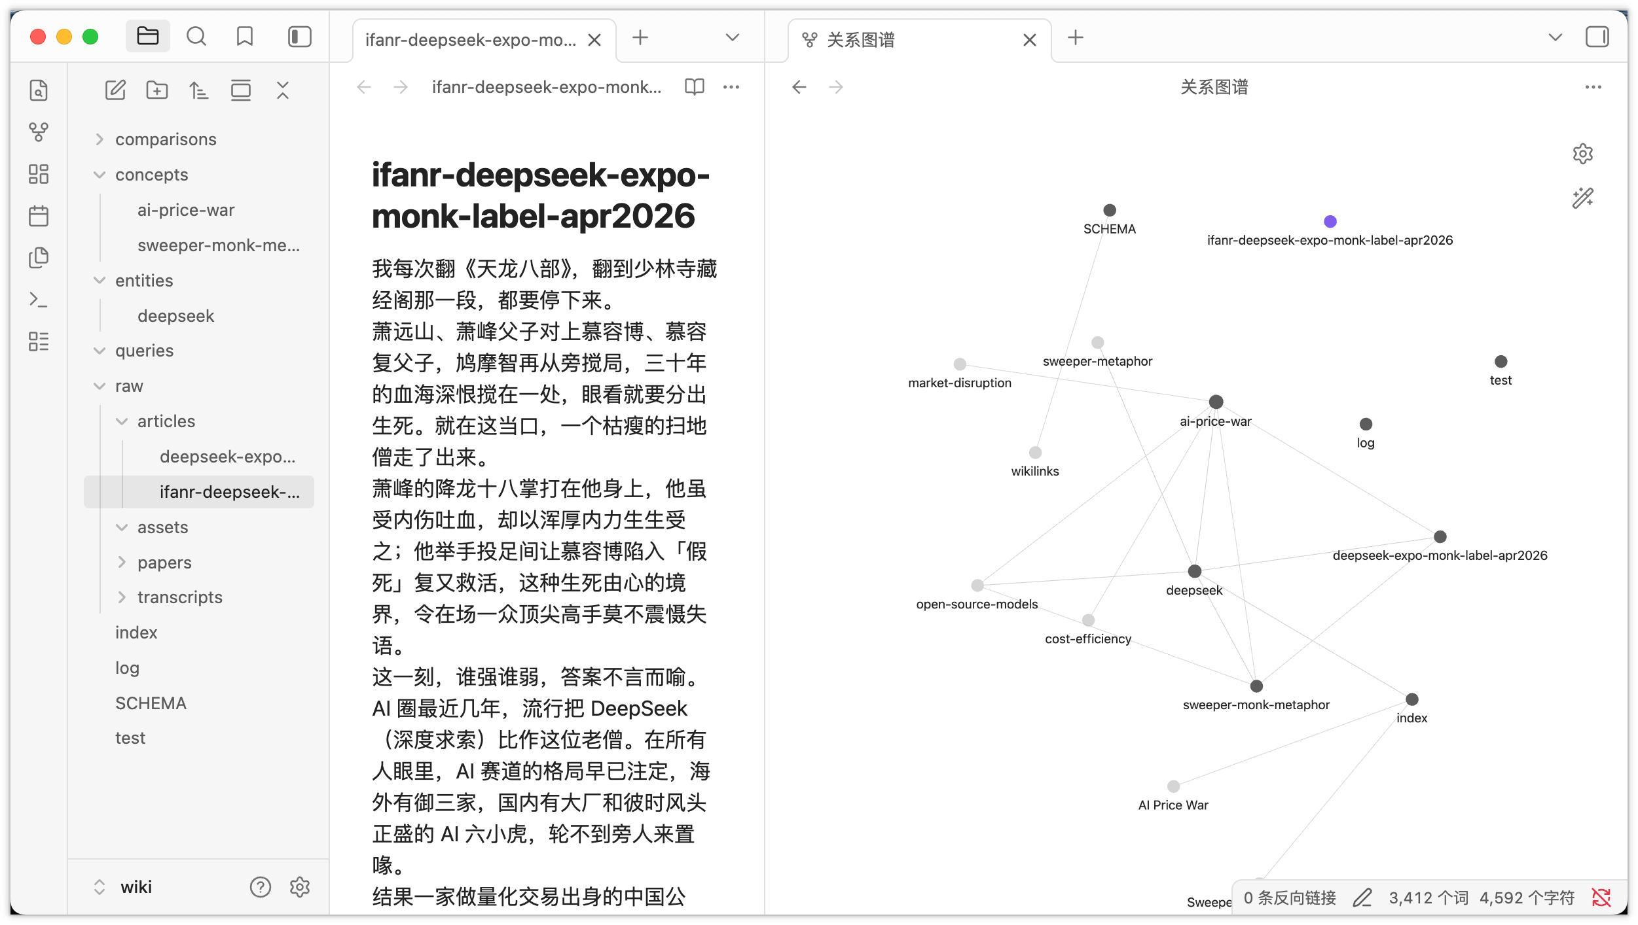Image resolution: width=1638 pixels, height=925 pixels.
Task: Toggle the left sidebar
Action: tap(299, 37)
